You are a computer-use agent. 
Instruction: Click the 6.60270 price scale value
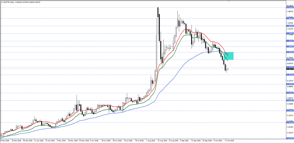(290, 63)
